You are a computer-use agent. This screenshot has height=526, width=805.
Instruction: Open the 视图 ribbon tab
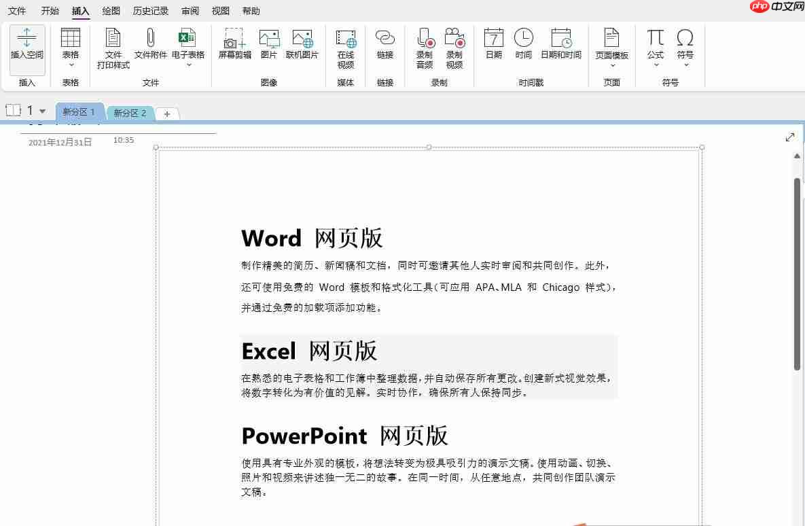(x=221, y=11)
